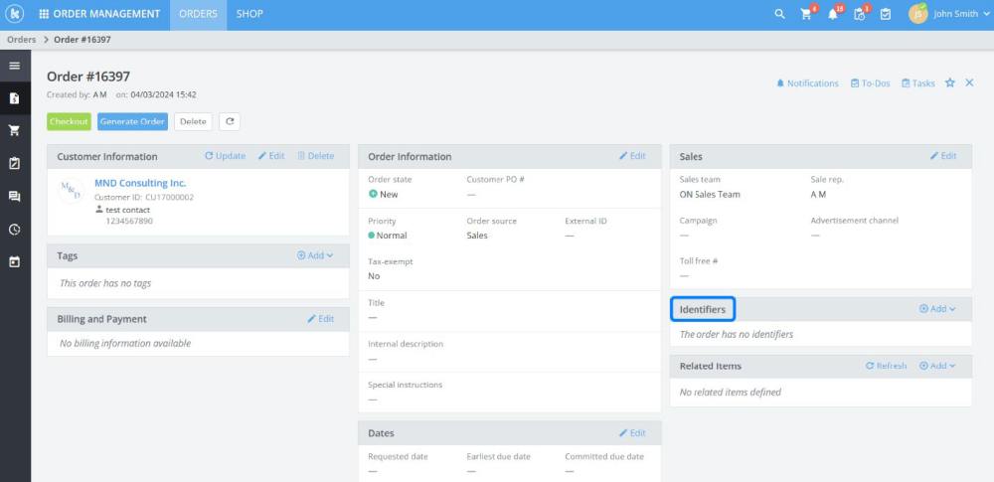Edit Billing and Payment
The image size is (994, 482).
321,319
